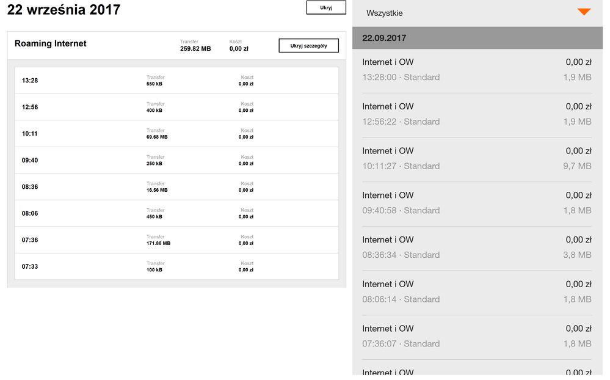Click the Ukryj button

coord(325,7)
